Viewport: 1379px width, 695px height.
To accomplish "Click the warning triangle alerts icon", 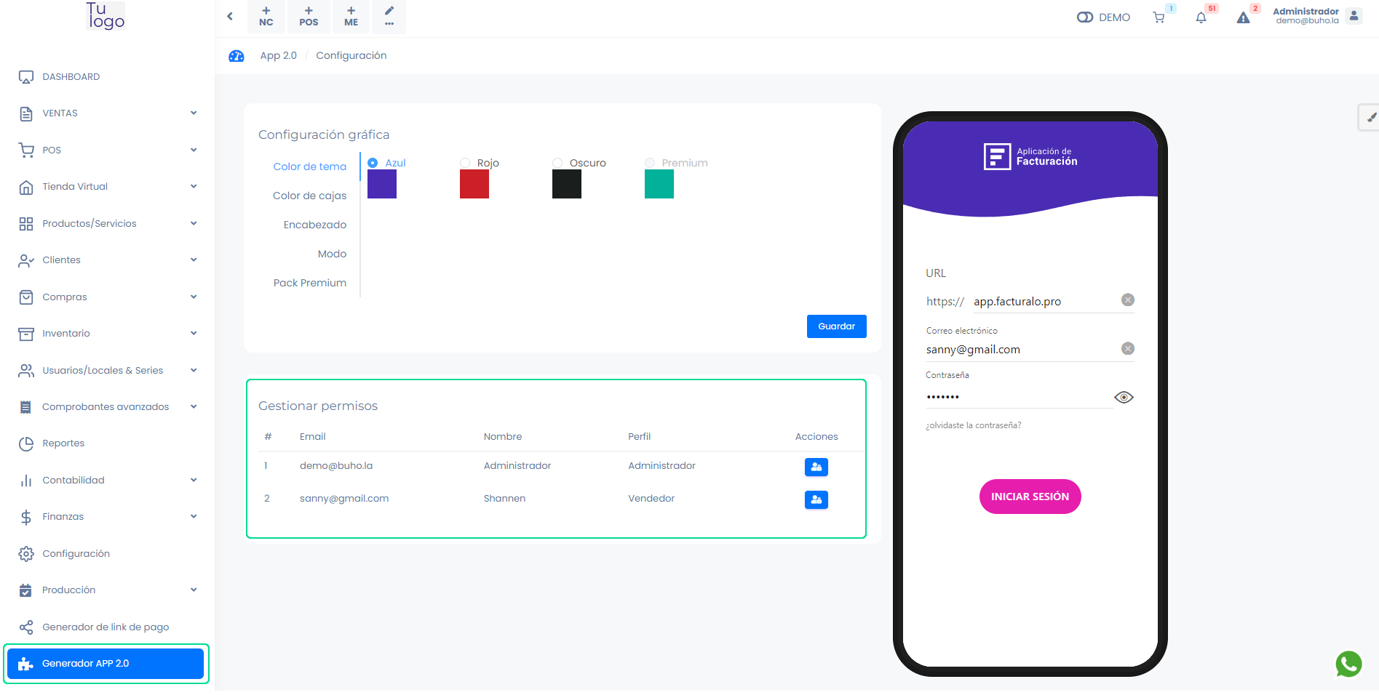I will [1243, 17].
